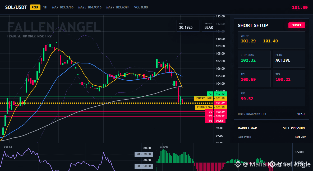Click the 104.00 price axis label
This screenshot has height=171, width=313.
point(220,84)
